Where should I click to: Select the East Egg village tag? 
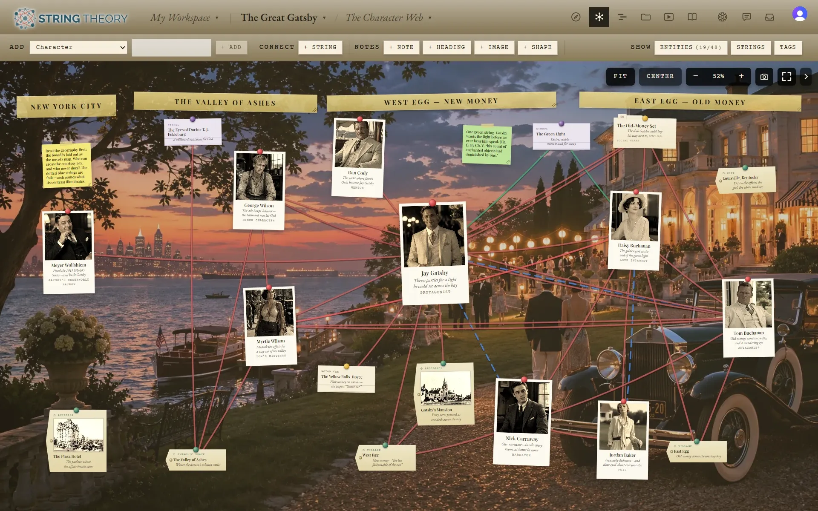click(x=697, y=451)
